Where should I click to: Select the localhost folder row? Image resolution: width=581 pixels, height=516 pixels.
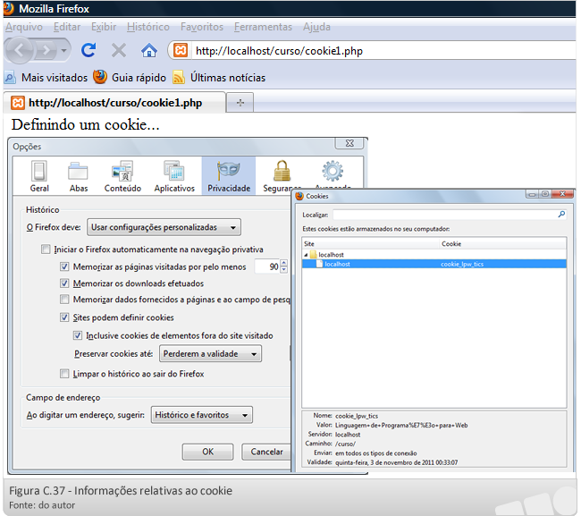(x=434, y=255)
